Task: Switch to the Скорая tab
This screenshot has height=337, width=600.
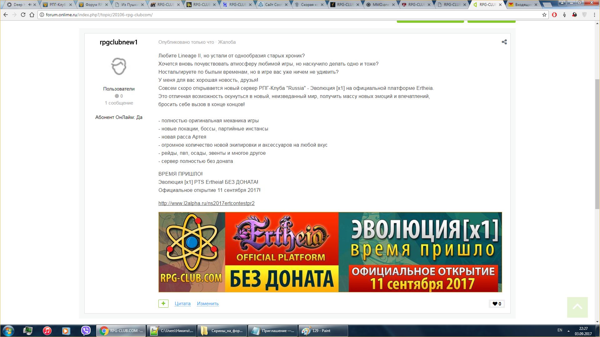Action: click(309, 5)
